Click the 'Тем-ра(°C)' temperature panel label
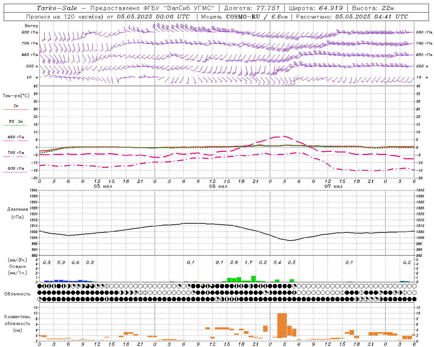Screen dimensions: 434x347 pos(16,96)
